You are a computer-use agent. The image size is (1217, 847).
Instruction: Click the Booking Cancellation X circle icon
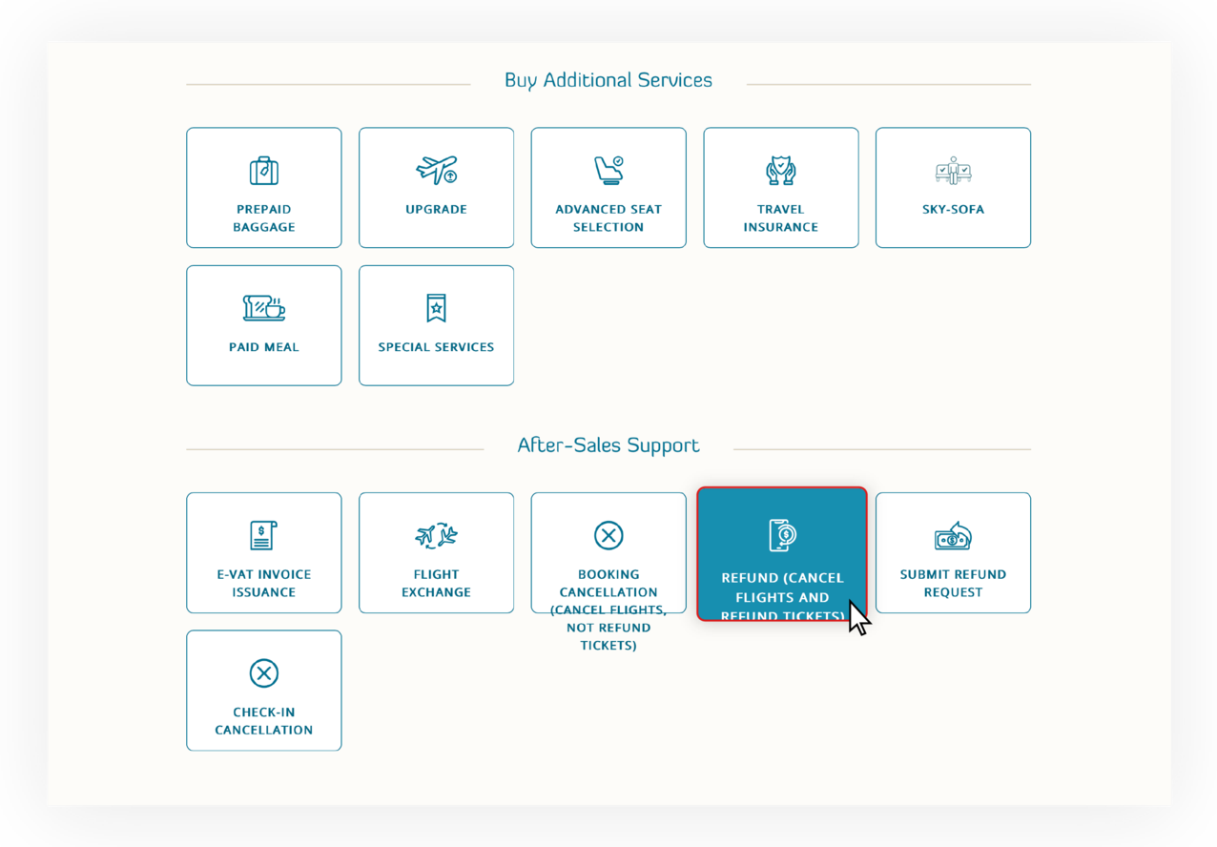coord(608,535)
